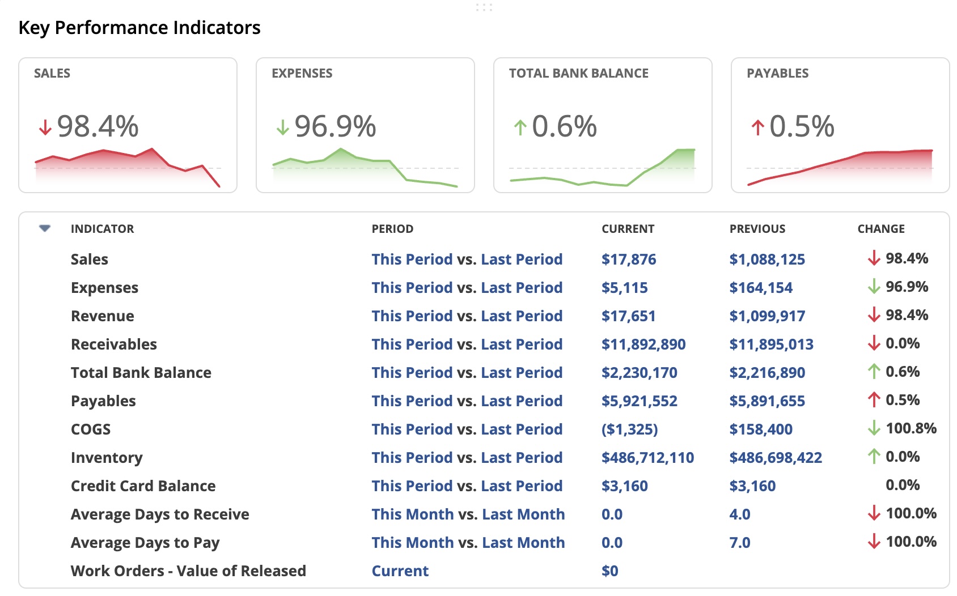Open the Expenses KPI card
The width and height of the screenshot is (957, 596).
pyautogui.click(x=365, y=125)
